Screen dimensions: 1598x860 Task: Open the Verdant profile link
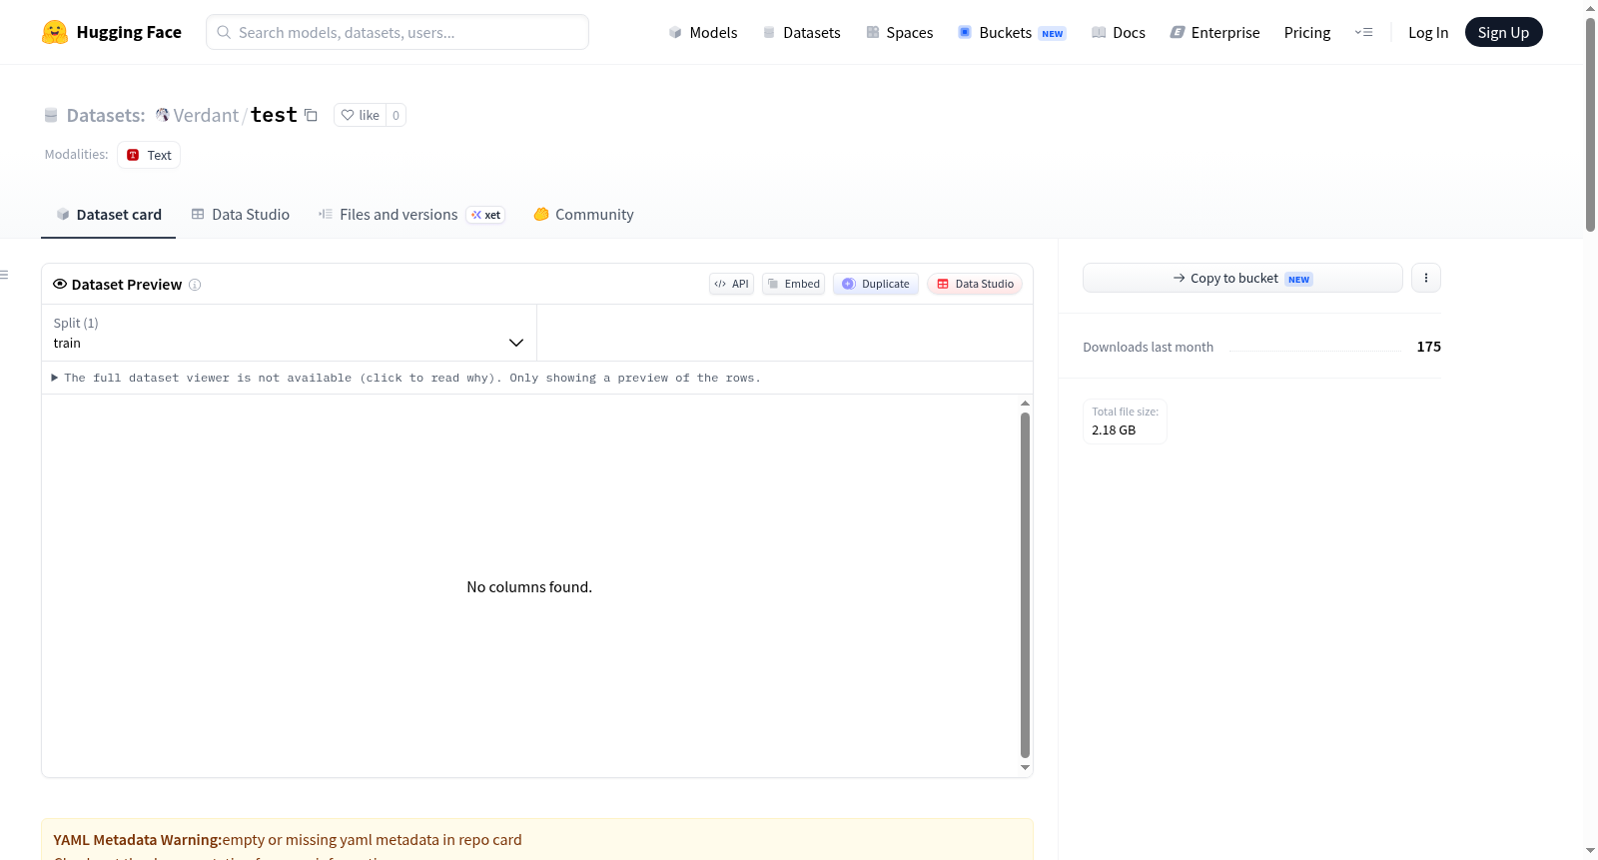[206, 115]
